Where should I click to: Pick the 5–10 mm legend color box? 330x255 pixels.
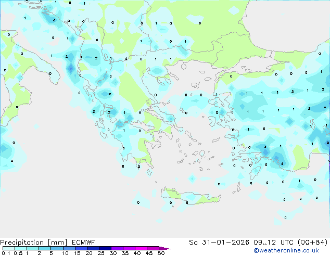[x=57, y=248]
